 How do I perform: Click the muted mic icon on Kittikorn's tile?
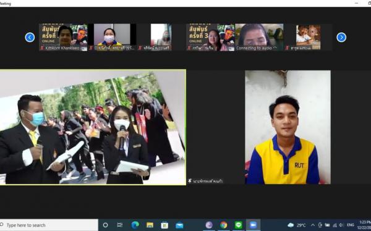[x=42, y=48]
